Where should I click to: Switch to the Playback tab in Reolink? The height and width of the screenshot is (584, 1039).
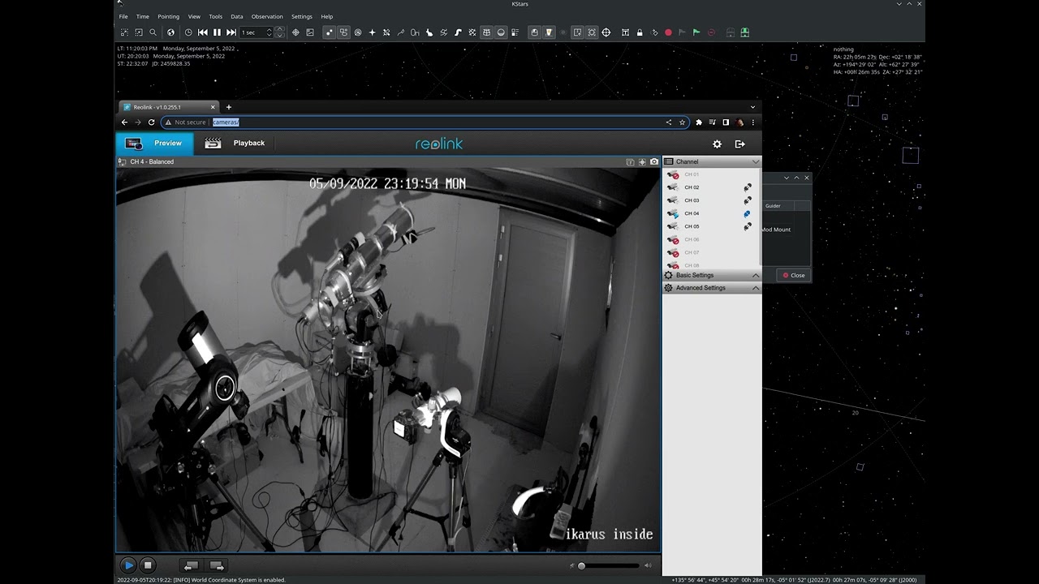click(235, 144)
